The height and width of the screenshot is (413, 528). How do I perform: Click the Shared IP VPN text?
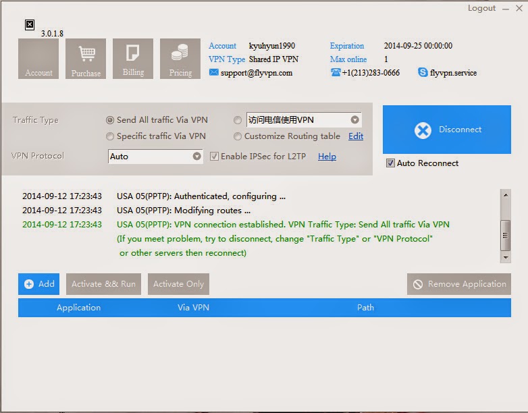pos(273,59)
